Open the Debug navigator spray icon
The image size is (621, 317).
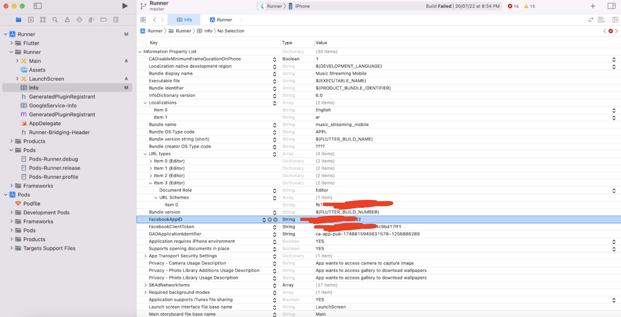[x=91, y=19]
